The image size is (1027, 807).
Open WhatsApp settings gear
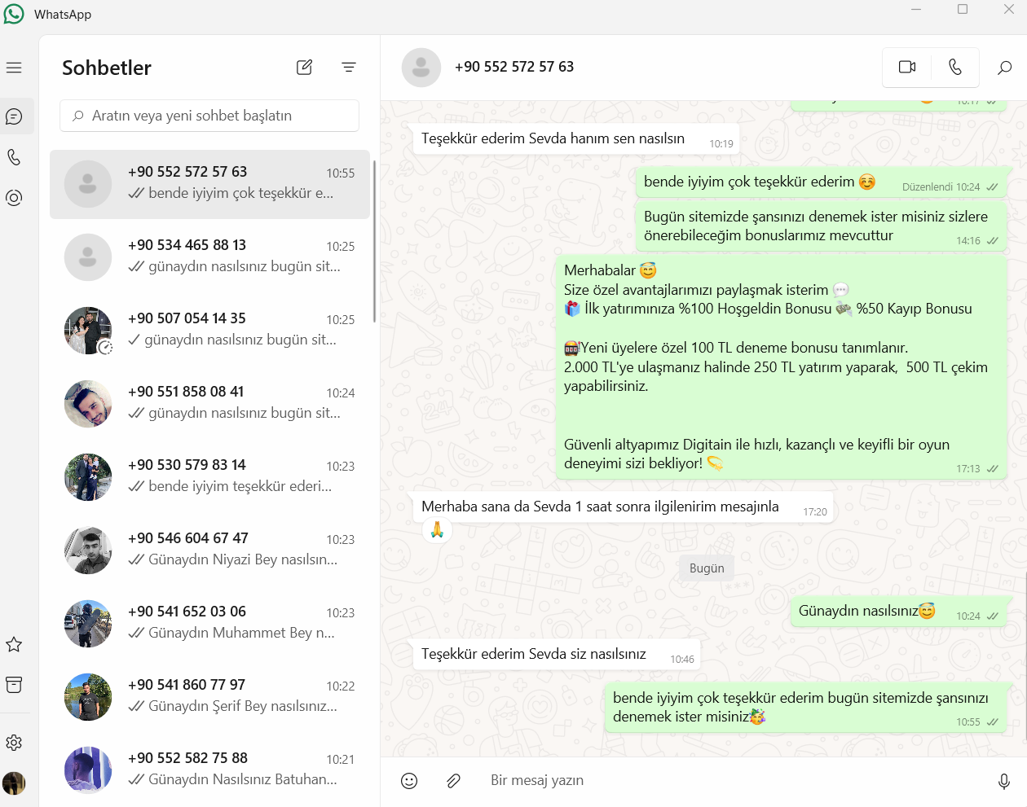click(x=14, y=743)
